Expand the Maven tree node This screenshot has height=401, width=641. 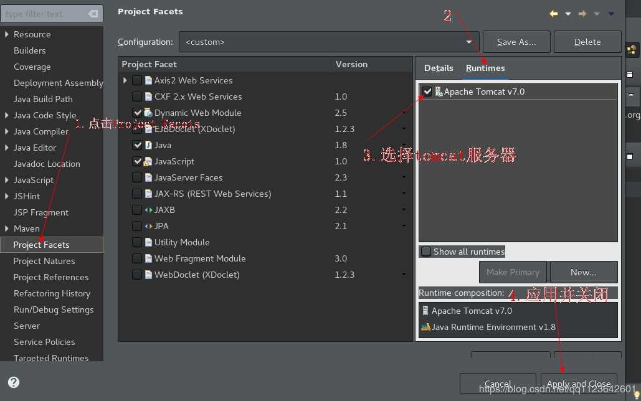(6, 229)
